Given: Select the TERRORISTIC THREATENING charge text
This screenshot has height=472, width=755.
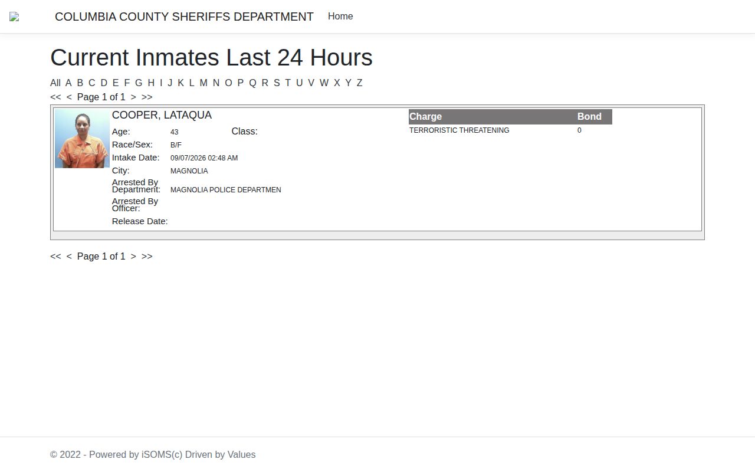Looking at the screenshot, I should point(459,130).
